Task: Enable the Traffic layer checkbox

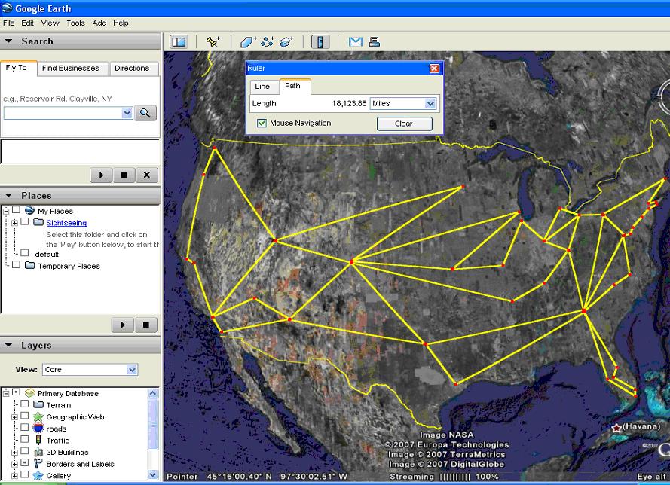Action: pos(25,439)
